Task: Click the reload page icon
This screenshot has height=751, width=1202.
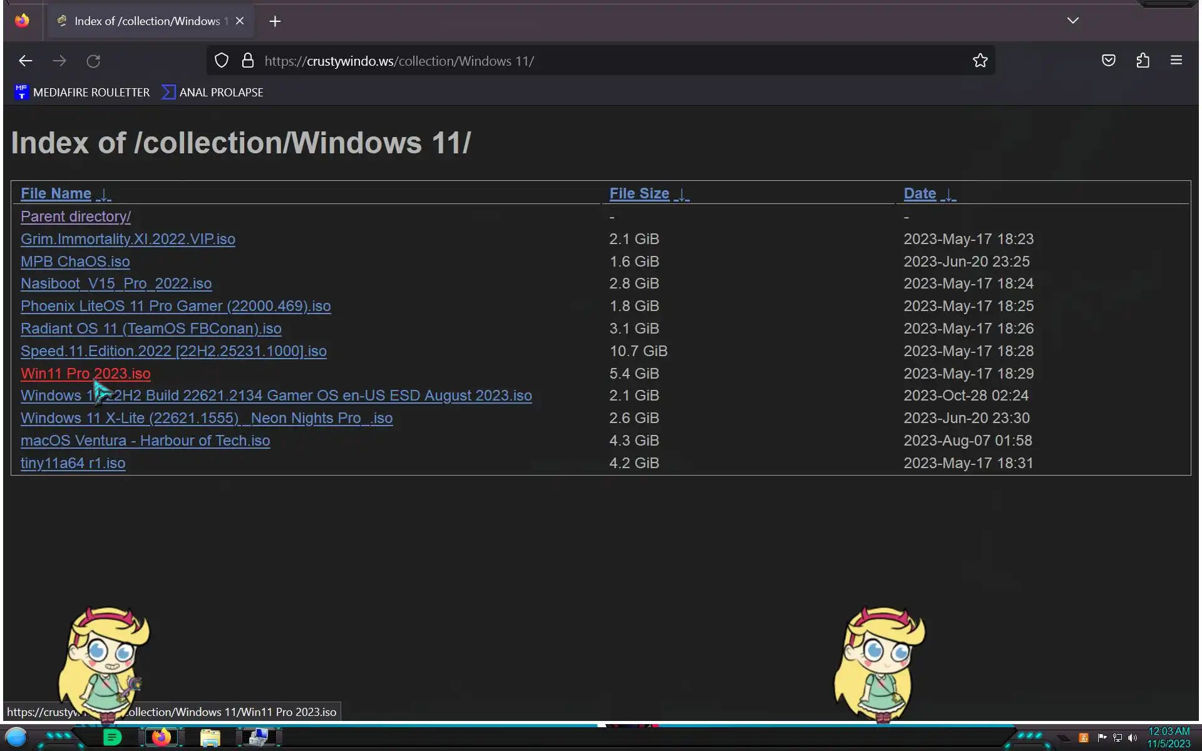Action: [x=93, y=61]
